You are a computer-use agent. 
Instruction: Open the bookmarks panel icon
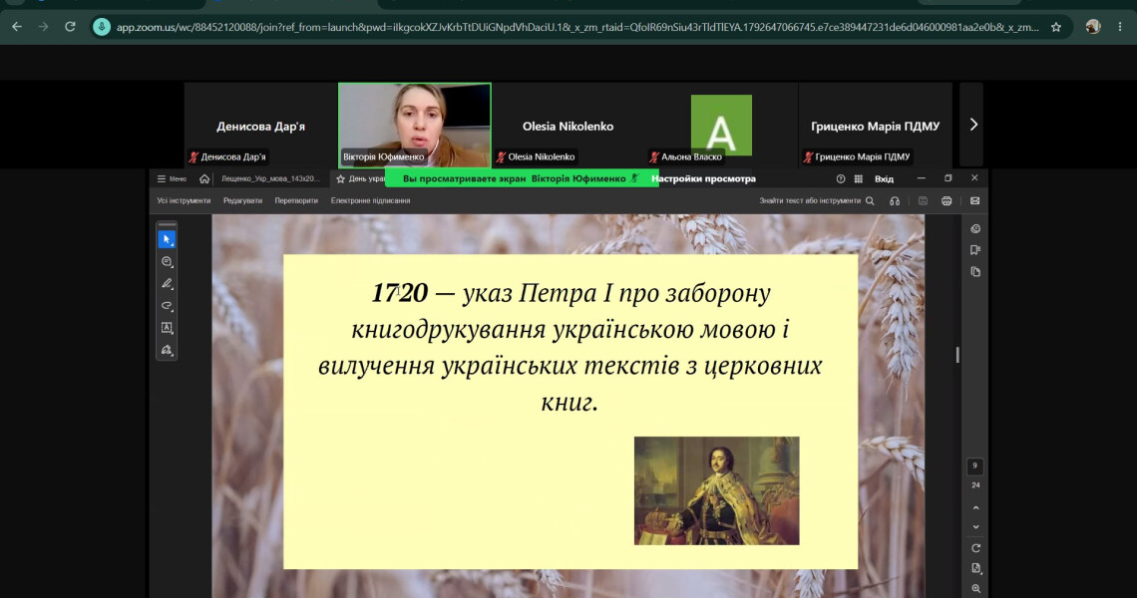[x=975, y=250]
